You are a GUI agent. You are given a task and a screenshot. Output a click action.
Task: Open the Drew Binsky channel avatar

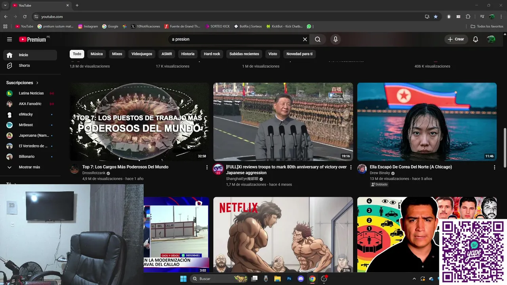pos(362,169)
